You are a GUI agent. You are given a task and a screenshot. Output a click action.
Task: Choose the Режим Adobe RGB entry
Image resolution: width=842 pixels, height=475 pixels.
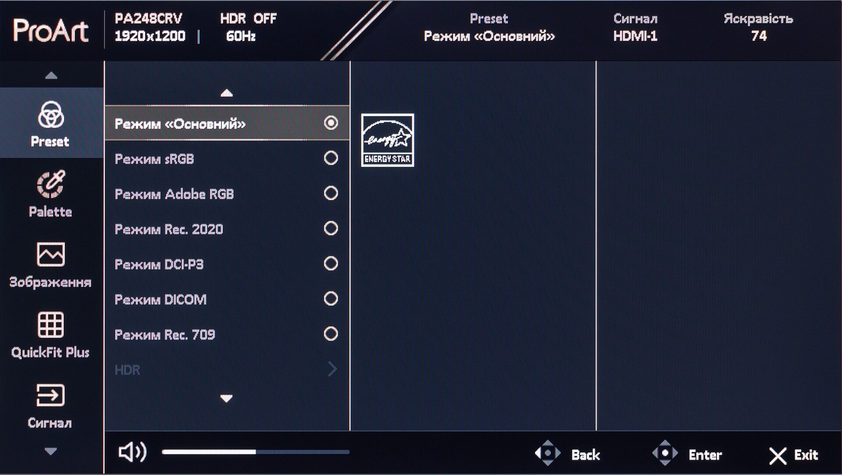227,193
